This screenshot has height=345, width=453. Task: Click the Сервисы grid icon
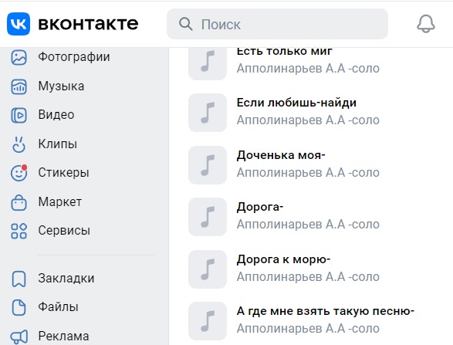pos(19,231)
